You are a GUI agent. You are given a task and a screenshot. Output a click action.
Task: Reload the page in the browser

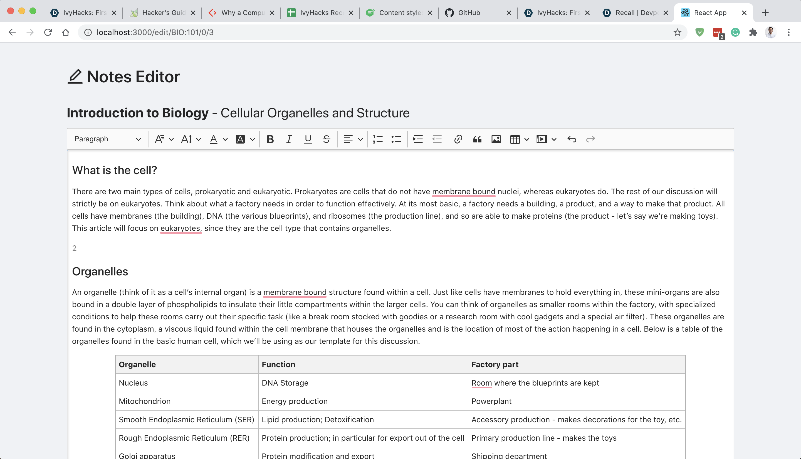click(48, 32)
